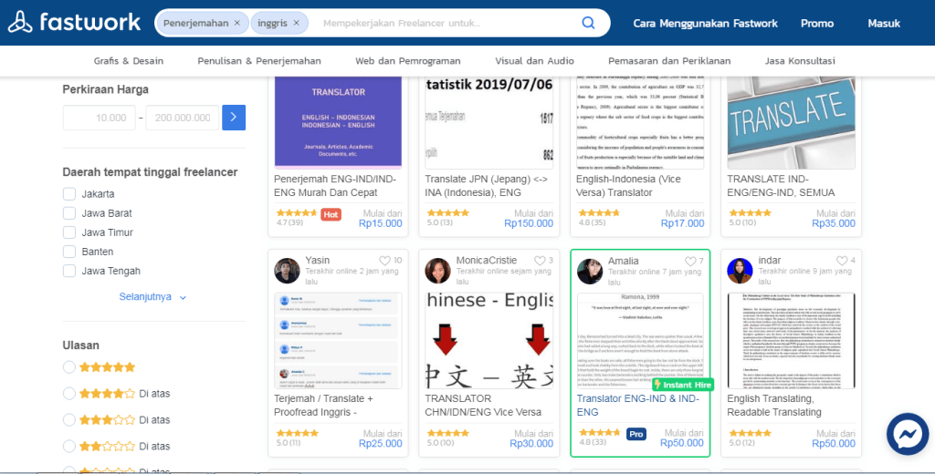Open Cara Menggunakan Fastwork page
Screen dimensions: 935x474
pyautogui.click(x=705, y=24)
